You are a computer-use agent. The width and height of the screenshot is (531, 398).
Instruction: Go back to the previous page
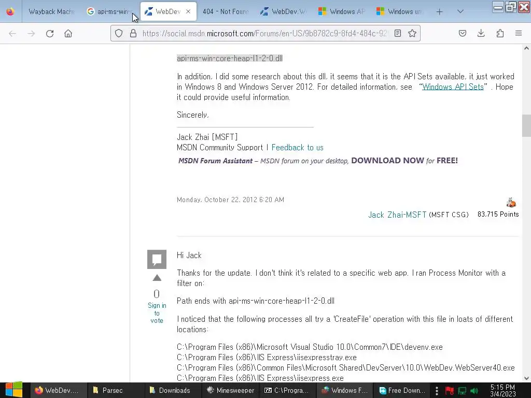click(x=12, y=34)
